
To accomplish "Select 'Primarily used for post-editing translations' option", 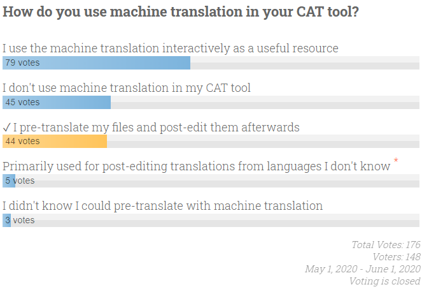I will click(x=197, y=166).
